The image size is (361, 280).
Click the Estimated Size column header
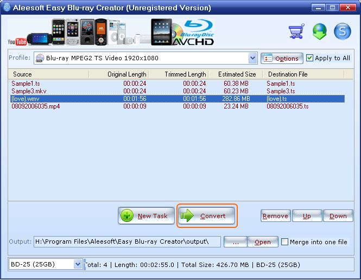[236, 74]
